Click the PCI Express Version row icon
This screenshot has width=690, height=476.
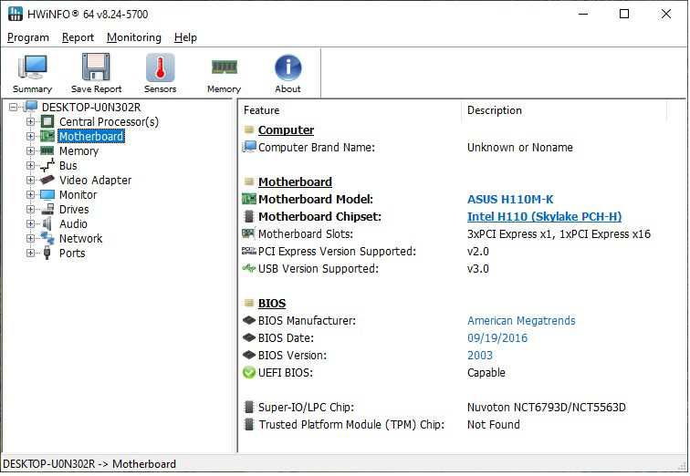point(249,251)
